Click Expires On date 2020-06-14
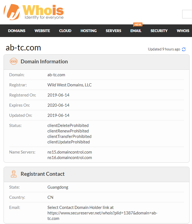Screen dimensions: 192x224 (x=58, y=105)
